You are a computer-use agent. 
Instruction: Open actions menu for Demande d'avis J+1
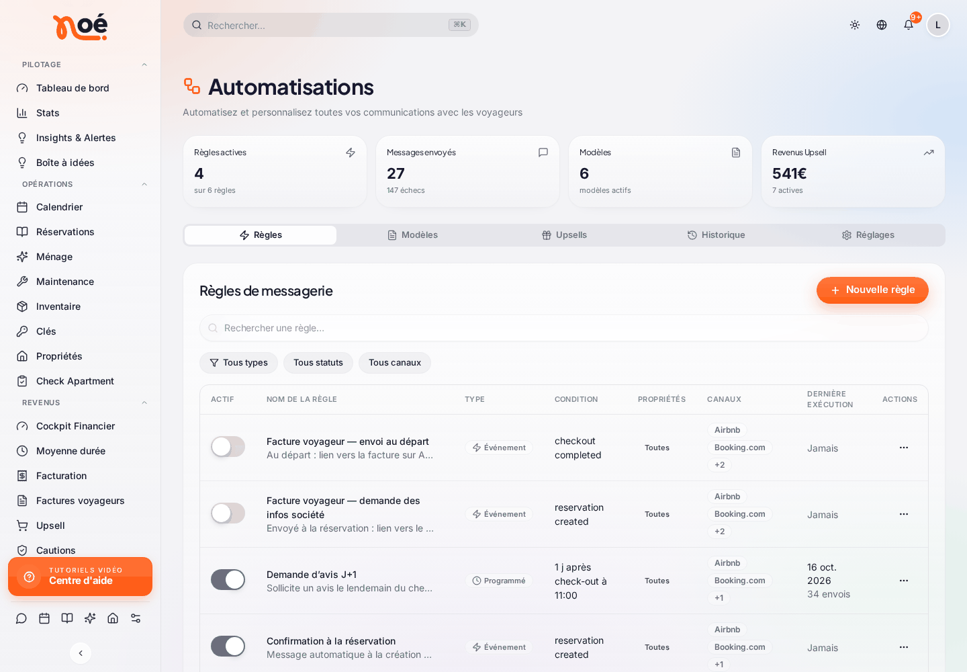[904, 581]
